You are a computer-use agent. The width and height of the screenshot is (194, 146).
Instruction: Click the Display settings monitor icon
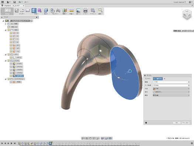(102, 138)
